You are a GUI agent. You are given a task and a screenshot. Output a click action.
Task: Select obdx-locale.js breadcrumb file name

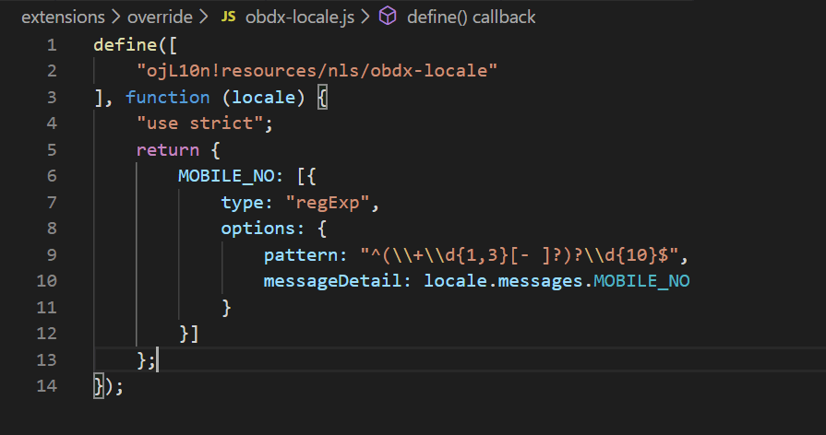[x=300, y=17]
